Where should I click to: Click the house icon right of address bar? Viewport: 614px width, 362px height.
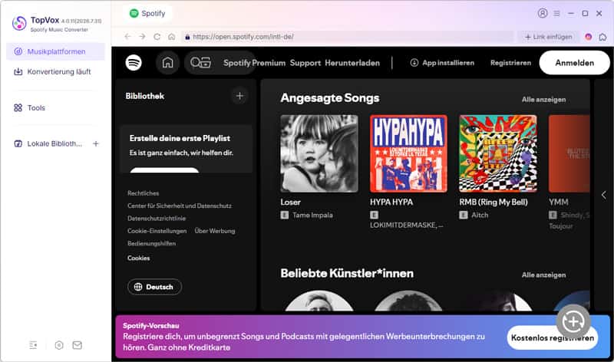point(602,37)
